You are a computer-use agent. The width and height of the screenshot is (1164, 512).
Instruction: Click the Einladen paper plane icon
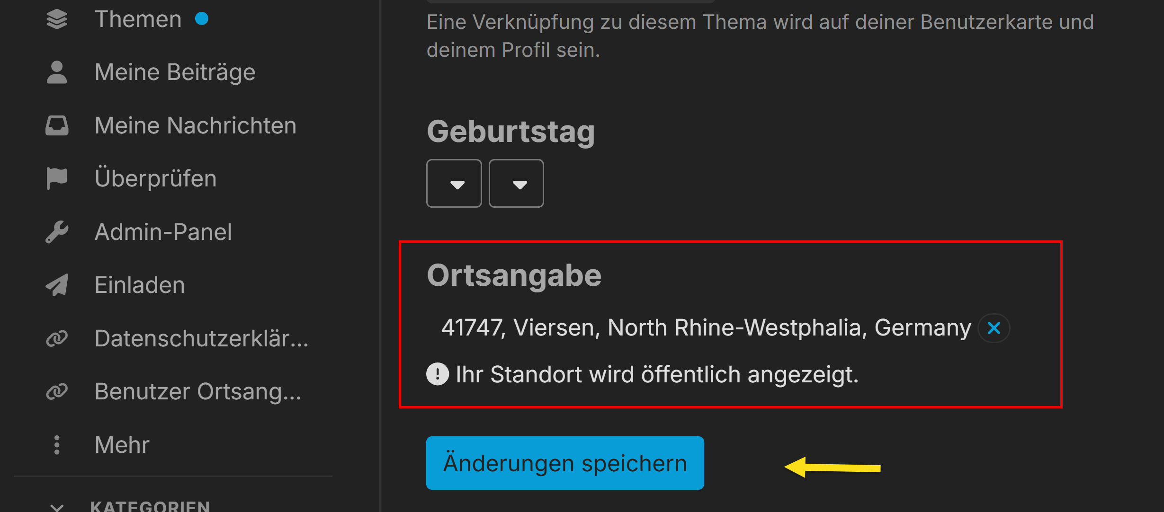point(57,285)
